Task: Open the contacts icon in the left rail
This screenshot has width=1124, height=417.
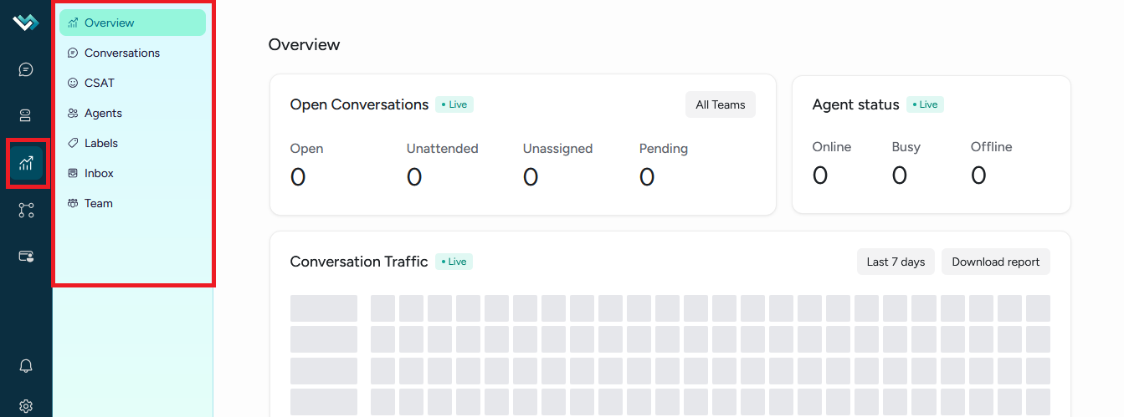Action: pyautogui.click(x=26, y=116)
